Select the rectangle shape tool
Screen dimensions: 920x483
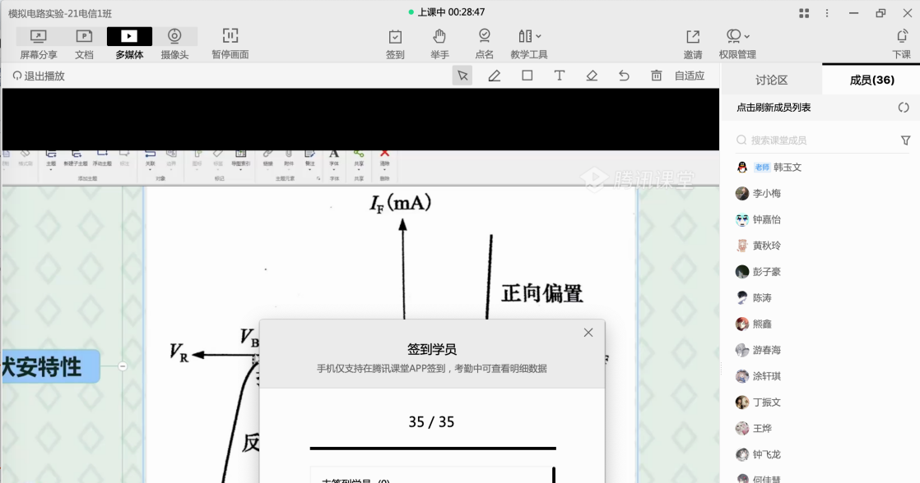tap(527, 76)
